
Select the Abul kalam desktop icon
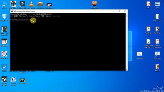click(95, 5)
